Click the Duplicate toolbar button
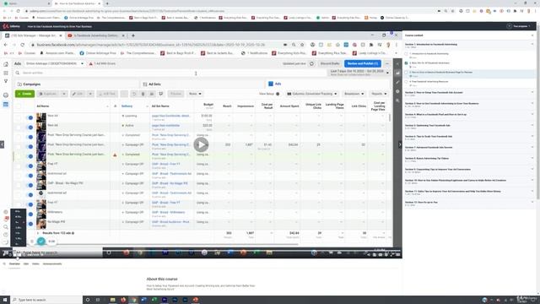The image size is (540, 304). pos(49,94)
